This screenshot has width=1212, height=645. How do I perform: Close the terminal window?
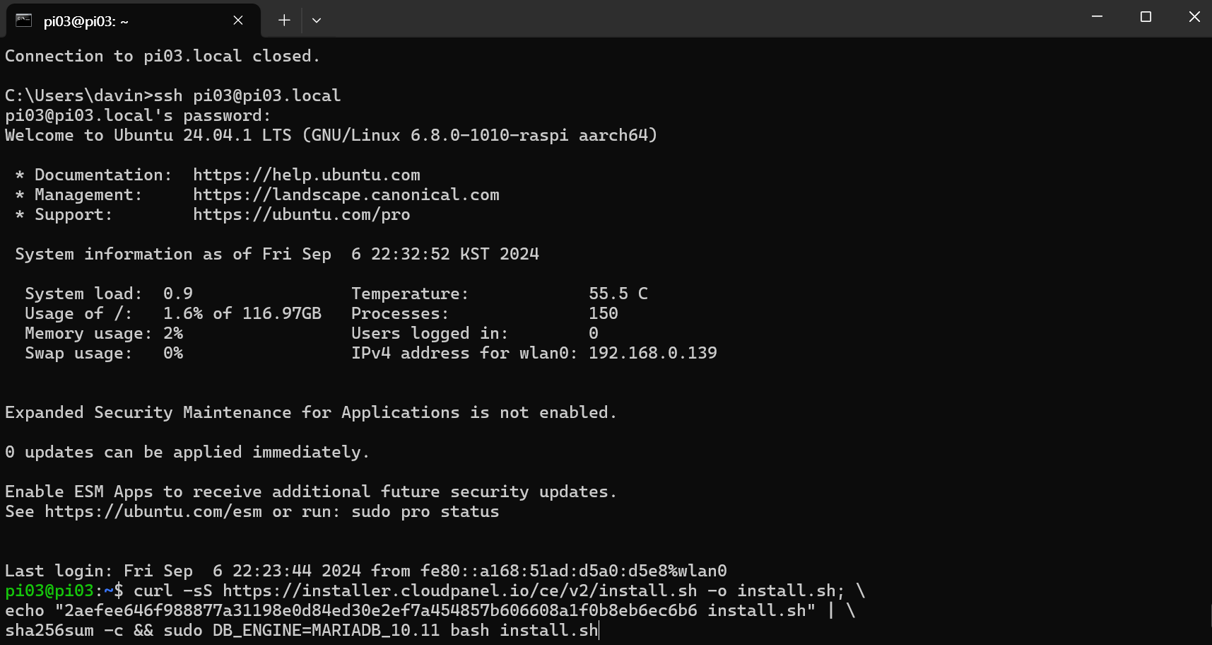click(x=1194, y=17)
